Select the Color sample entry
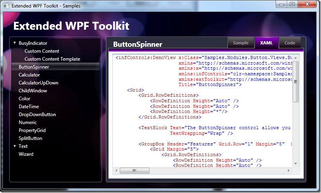Screen dimensions: 321x193 click(24, 99)
